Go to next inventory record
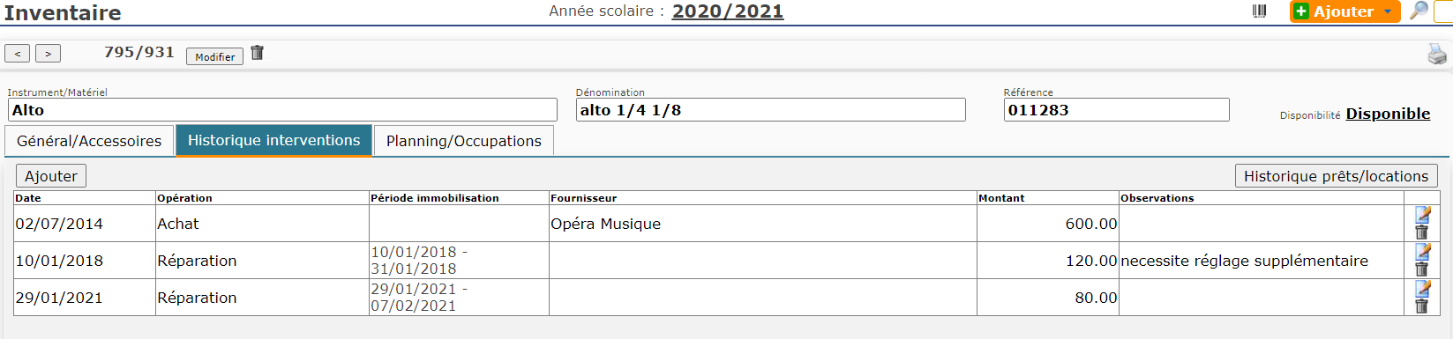1453x339 pixels. coord(49,54)
